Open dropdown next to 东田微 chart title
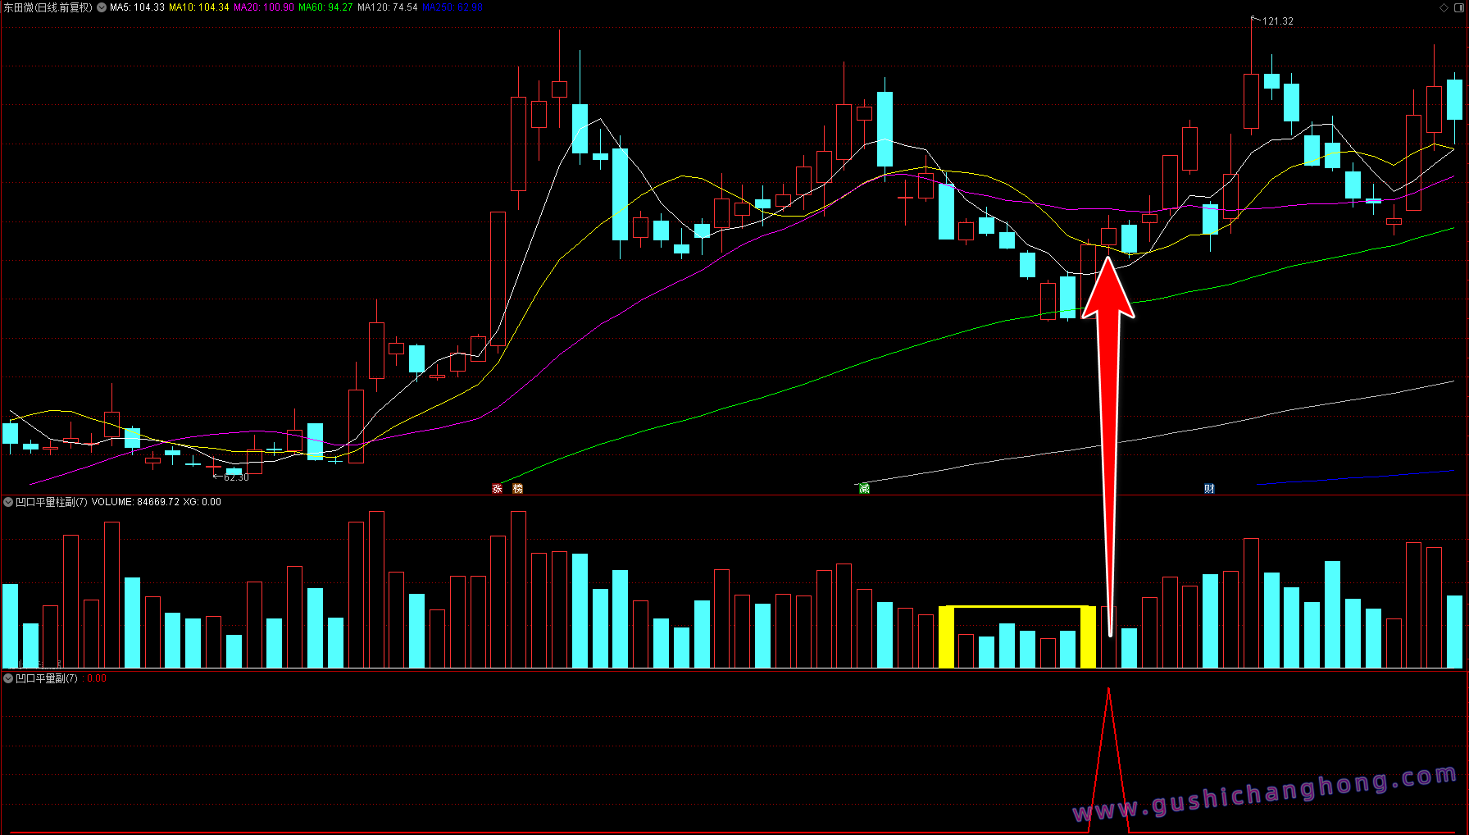This screenshot has width=1469, height=835. [x=101, y=7]
